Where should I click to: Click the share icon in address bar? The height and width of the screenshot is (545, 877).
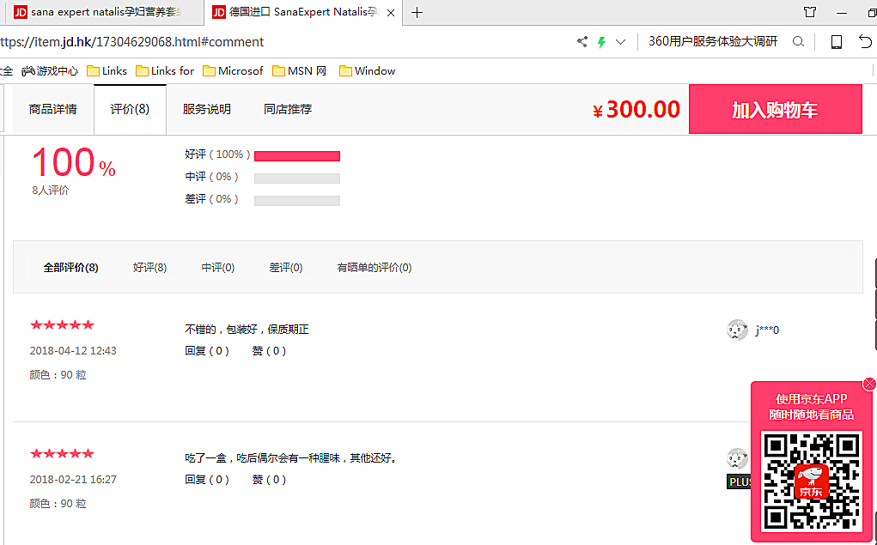(x=582, y=42)
